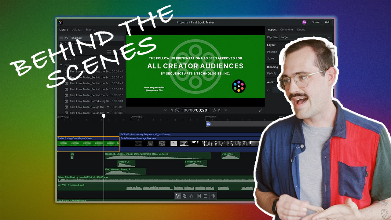Switch to the Debug tab
The width and height of the screenshot is (391, 220).
click(x=301, y=30)
